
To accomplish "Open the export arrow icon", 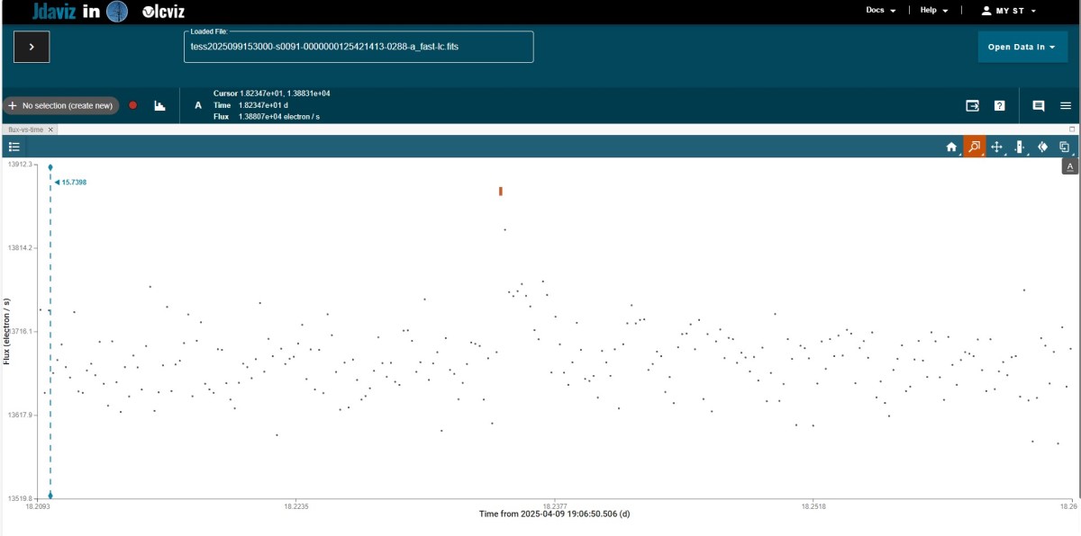I will tap(973, 105).
